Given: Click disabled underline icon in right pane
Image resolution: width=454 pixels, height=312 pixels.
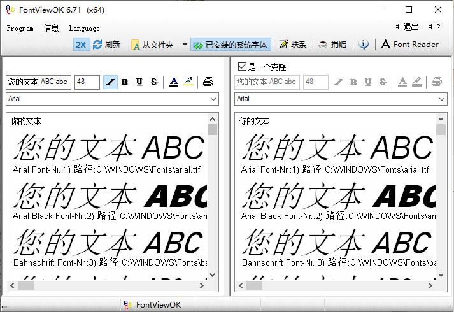Looking at the screenshot, I should (x=367, y=82).
